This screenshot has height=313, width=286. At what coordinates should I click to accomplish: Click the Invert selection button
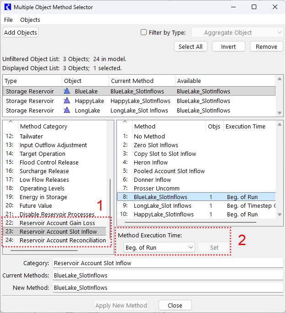pyautogui.click(x=228, y=46)
